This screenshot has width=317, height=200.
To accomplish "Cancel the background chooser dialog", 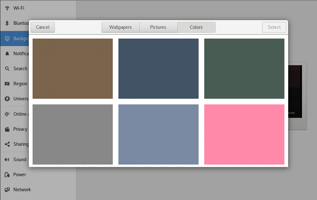I will [x=43, y=27].
